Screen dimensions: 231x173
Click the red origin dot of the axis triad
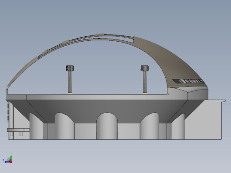pos(11,162)
